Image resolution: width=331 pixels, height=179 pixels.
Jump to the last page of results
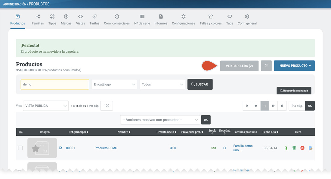(x=282, y=106)
